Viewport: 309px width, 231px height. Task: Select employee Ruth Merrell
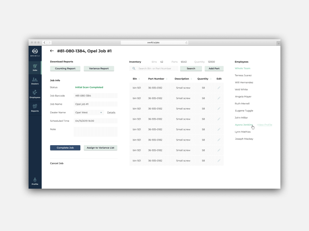point(242,104)
